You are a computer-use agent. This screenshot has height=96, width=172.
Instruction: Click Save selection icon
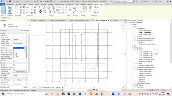coord(96,7)
